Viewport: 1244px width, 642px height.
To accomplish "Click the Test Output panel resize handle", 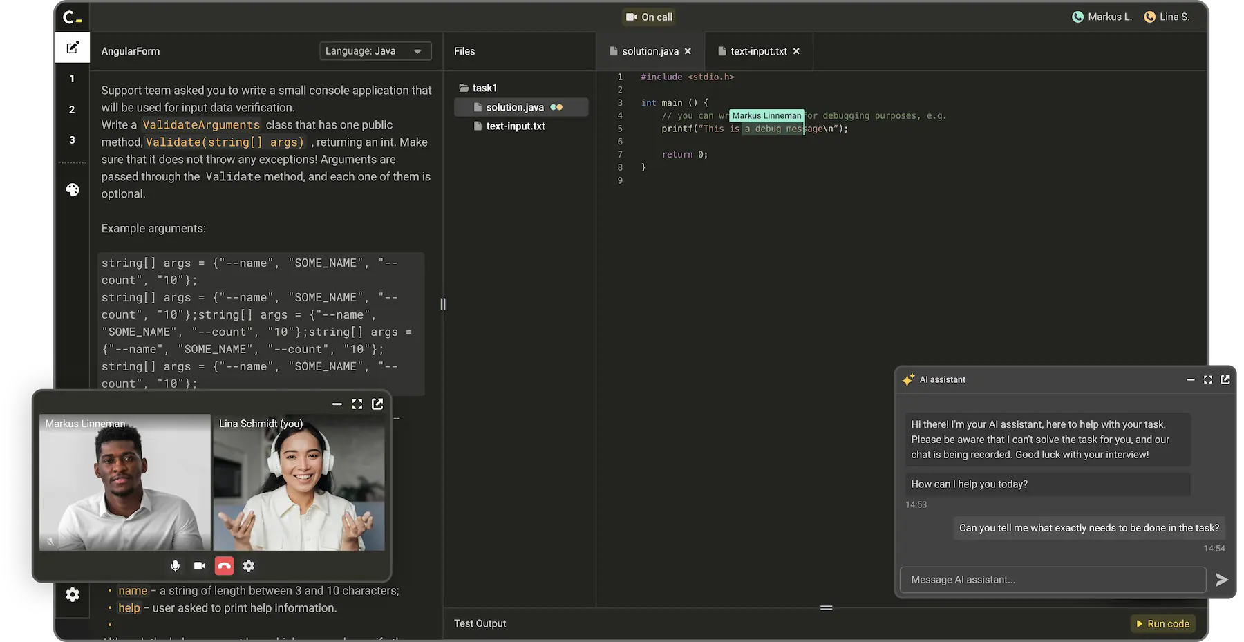I will (x=826, y=607).
